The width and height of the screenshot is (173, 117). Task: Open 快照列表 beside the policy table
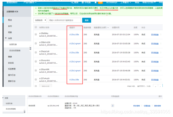pos(9,103)
